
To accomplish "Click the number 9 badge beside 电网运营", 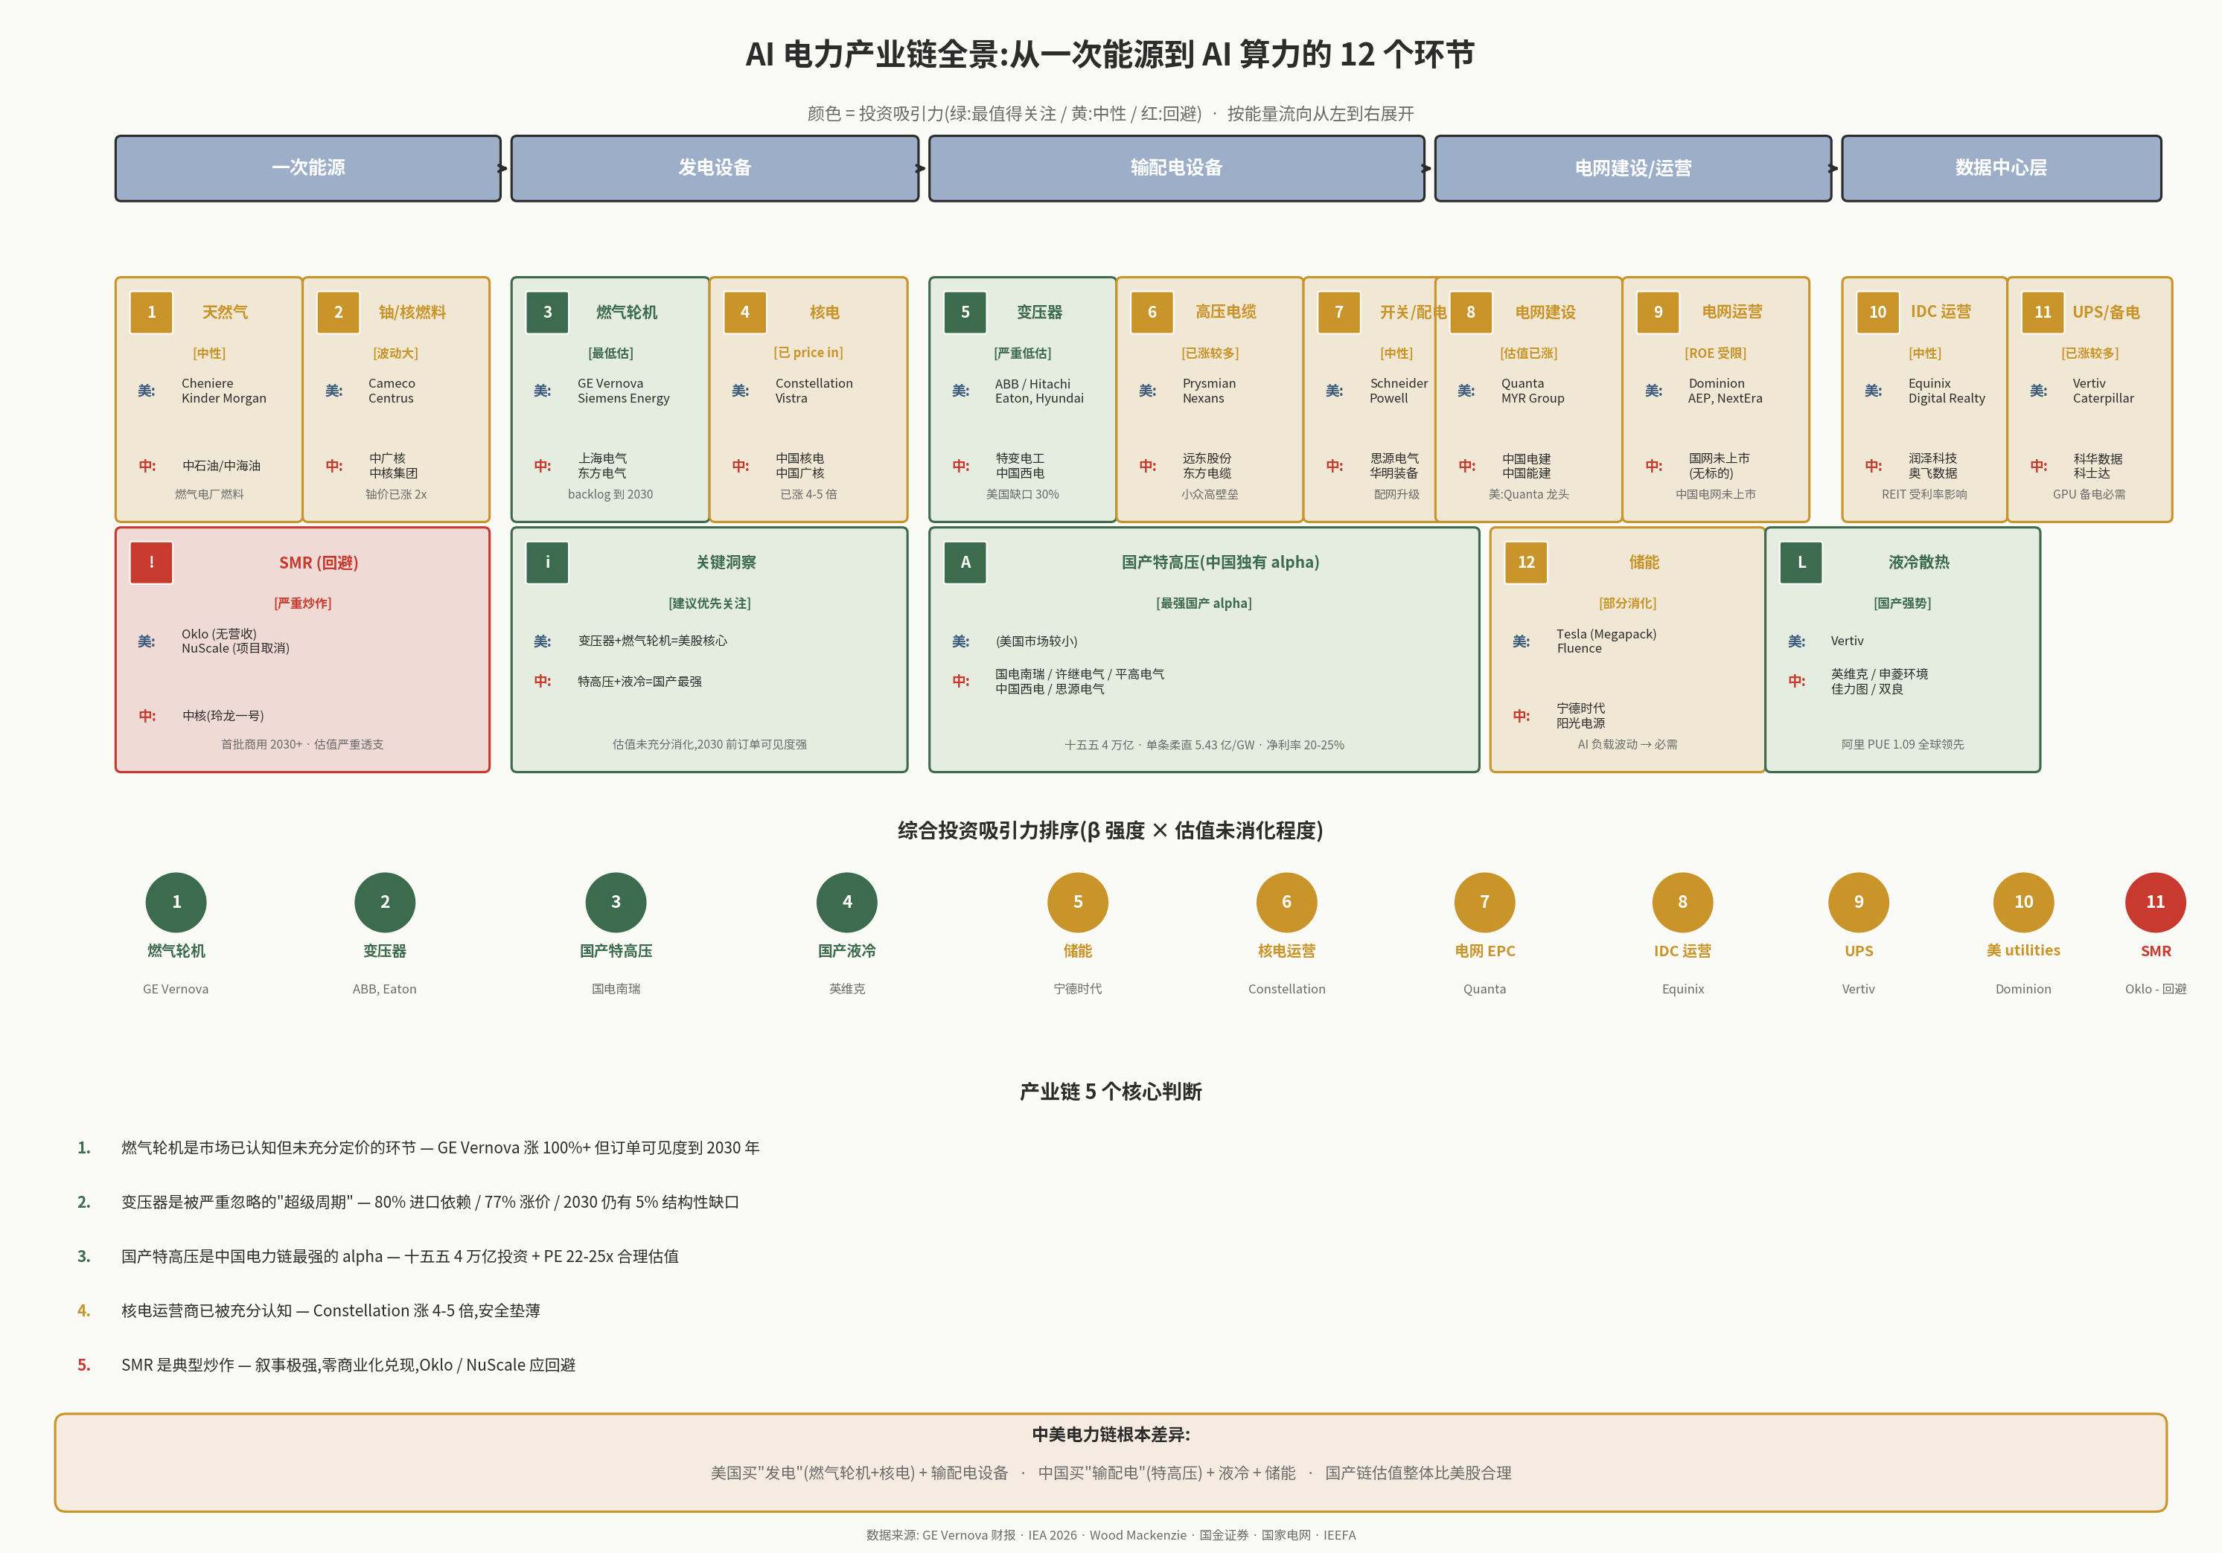I will pyautogui.click(x=1658, y=312).
